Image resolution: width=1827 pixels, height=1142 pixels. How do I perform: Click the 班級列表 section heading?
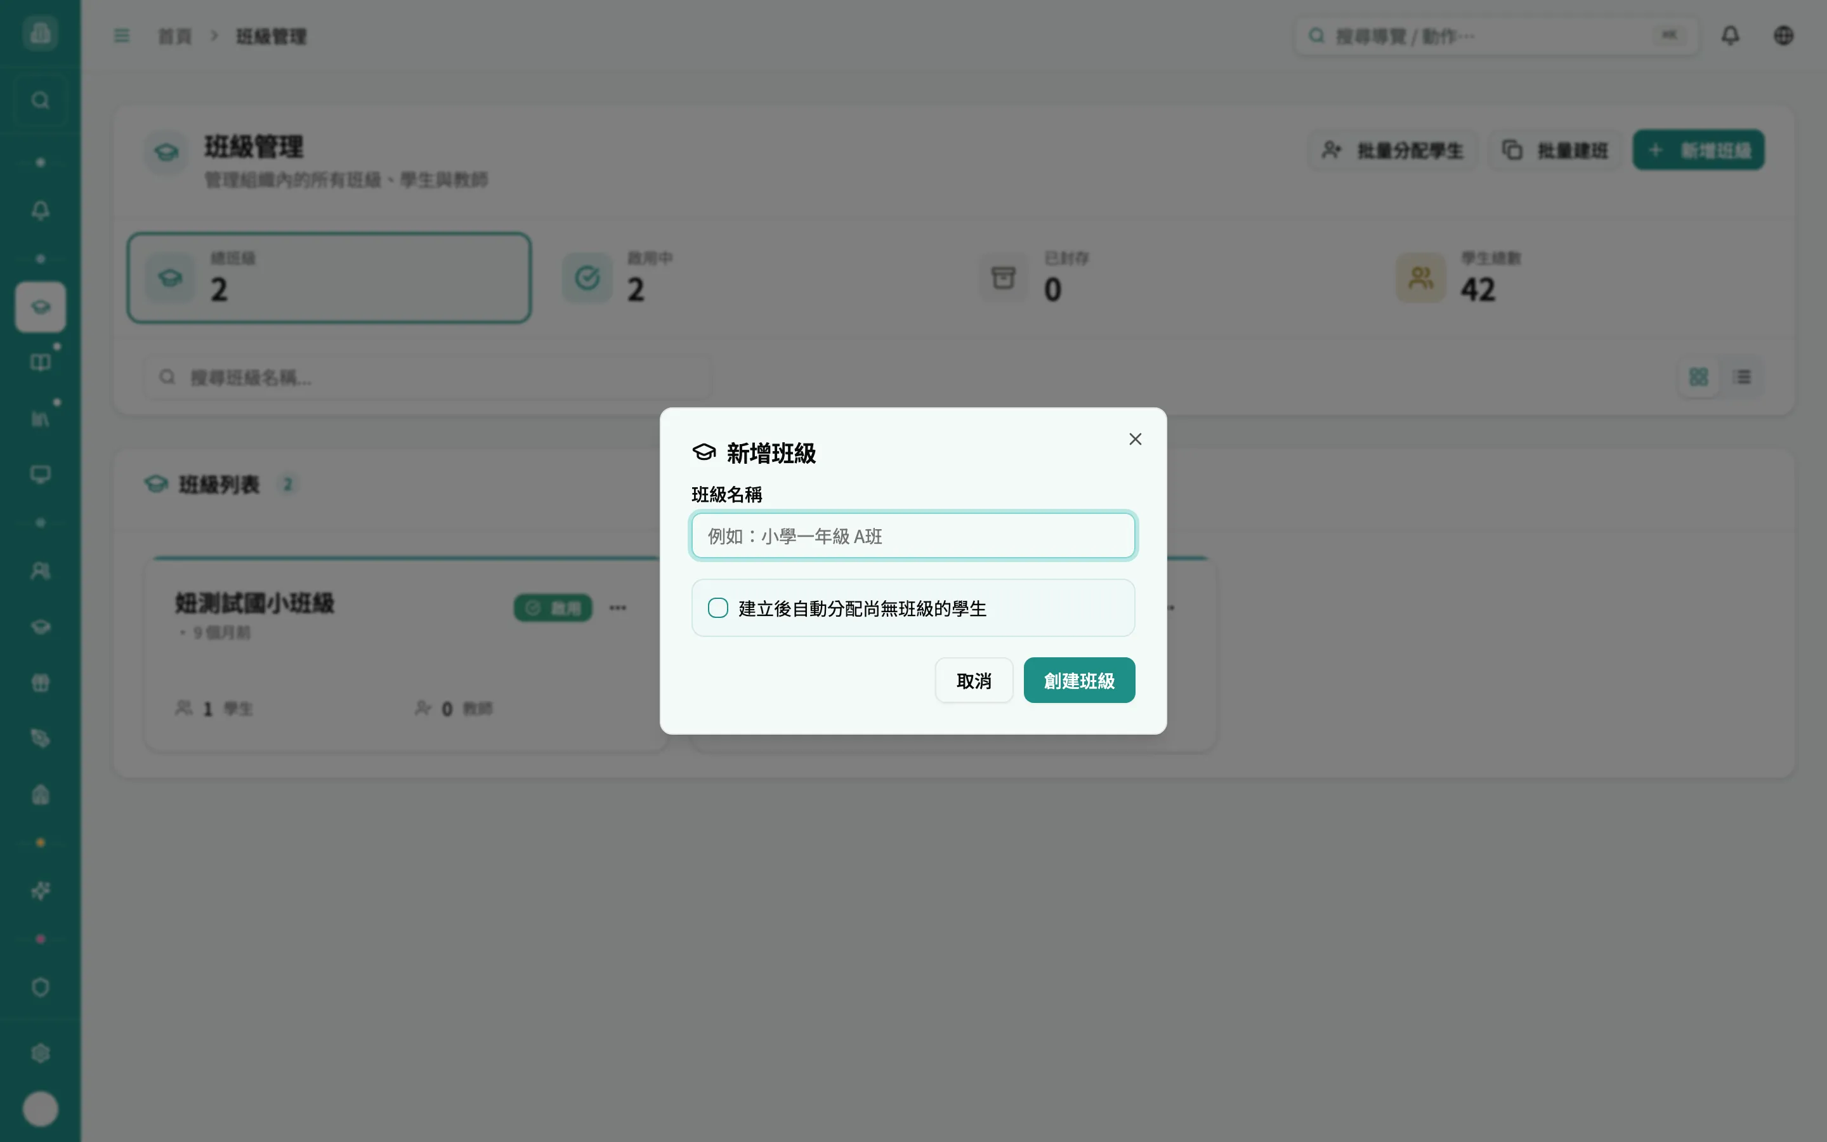(218, 484)
